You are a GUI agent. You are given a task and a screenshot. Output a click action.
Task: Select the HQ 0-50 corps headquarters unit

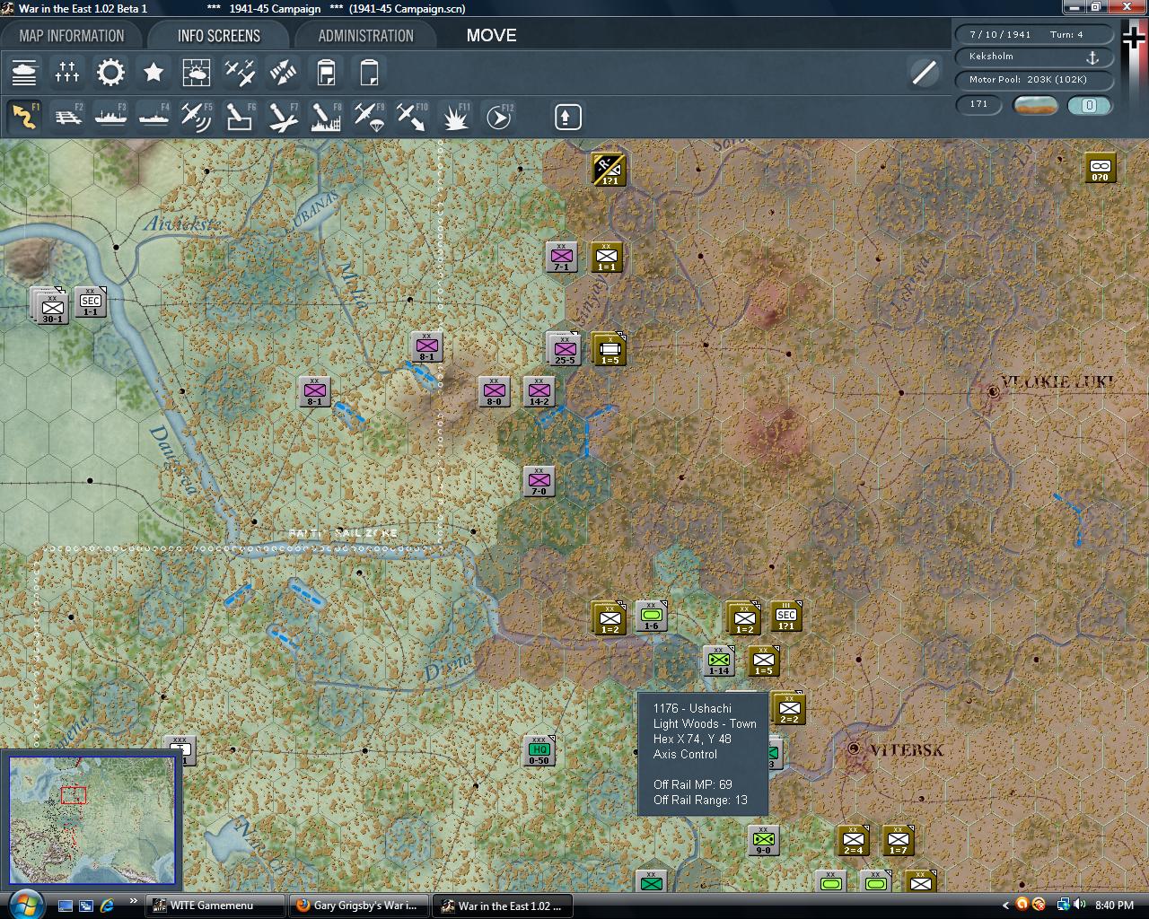click(539, 750)
